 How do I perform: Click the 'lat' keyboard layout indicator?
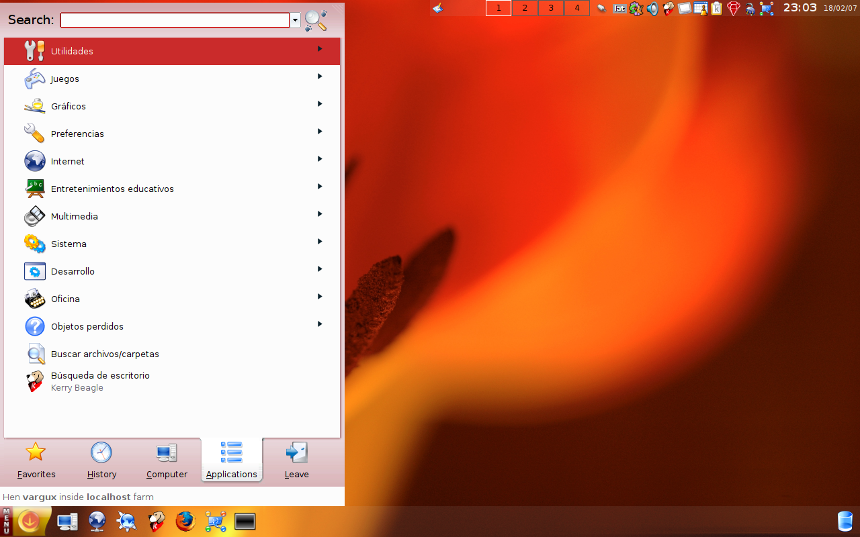pos(619,9)
